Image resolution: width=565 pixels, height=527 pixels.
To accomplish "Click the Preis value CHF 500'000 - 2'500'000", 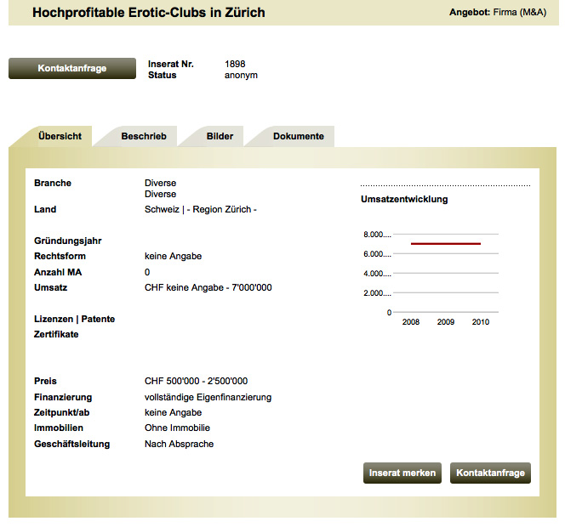I will pyautogui.click(x=196, y=381).
